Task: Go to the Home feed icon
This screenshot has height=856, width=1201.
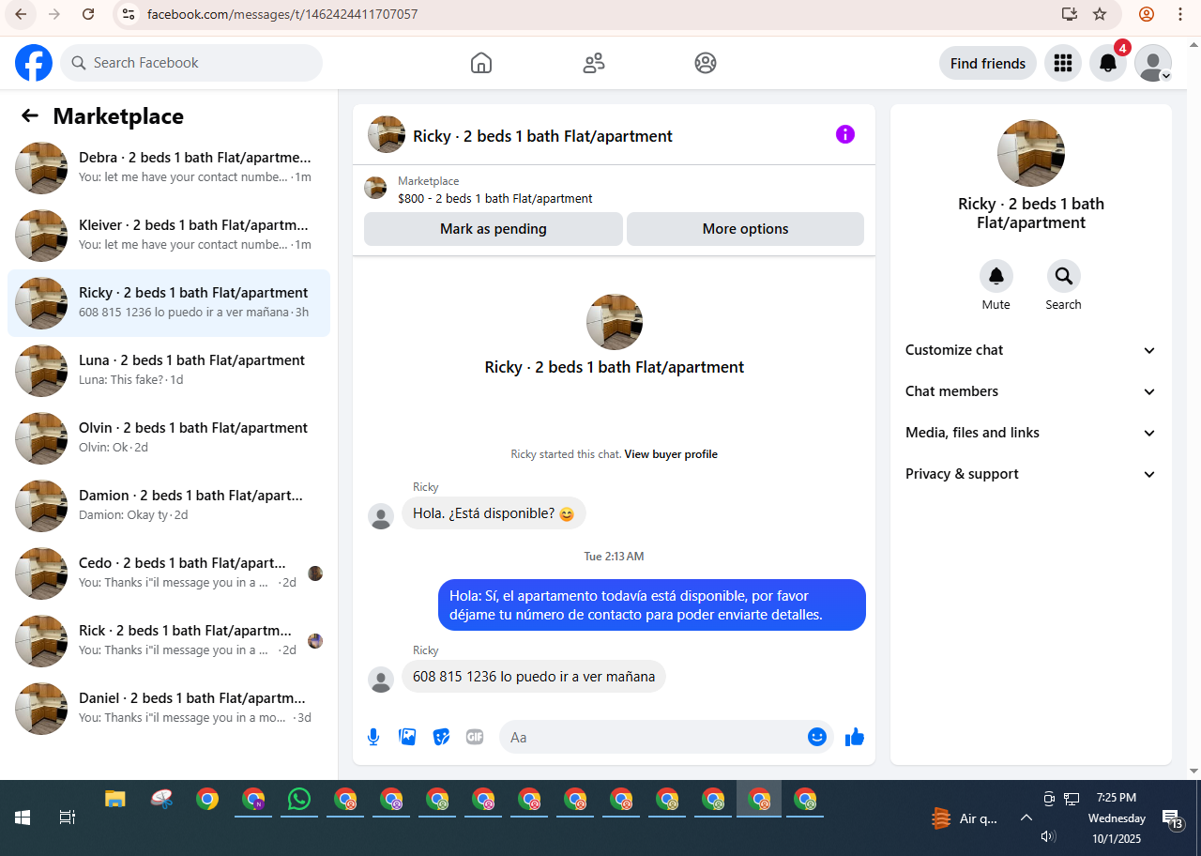Action: tap(481, 63)
